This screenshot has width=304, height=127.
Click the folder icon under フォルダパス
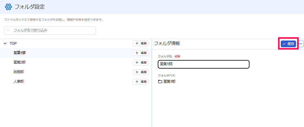pyautogui.click(x=160, y=82)
